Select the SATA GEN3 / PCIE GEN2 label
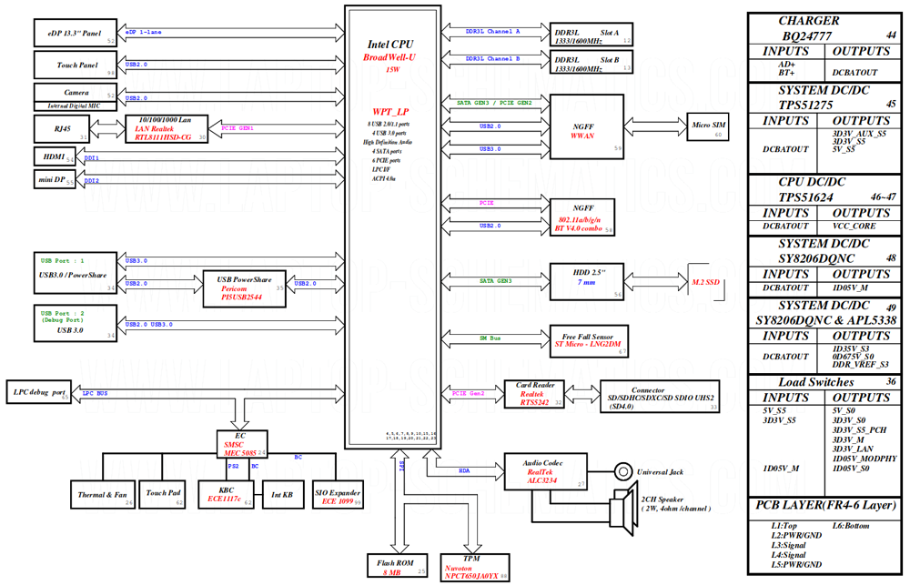 click(x=494, y=103)
